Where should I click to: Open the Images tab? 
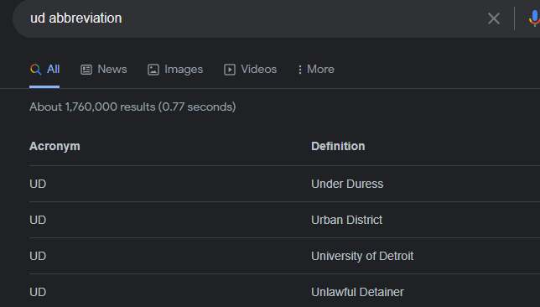click(x=175, y=70)
